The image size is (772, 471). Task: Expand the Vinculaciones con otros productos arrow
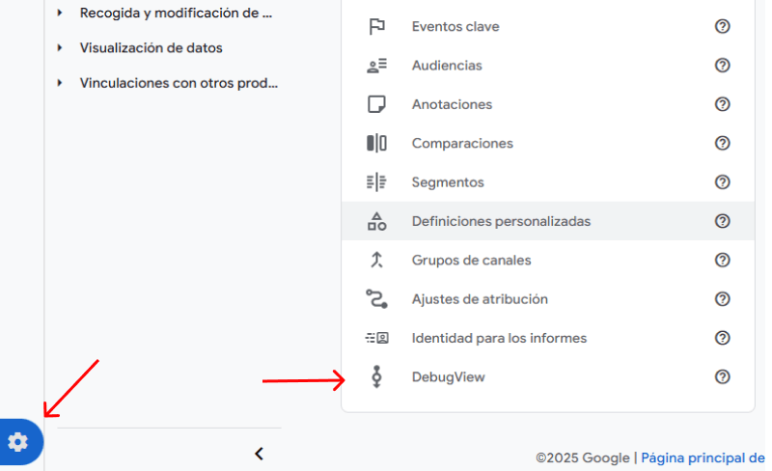tap(60, 83)
